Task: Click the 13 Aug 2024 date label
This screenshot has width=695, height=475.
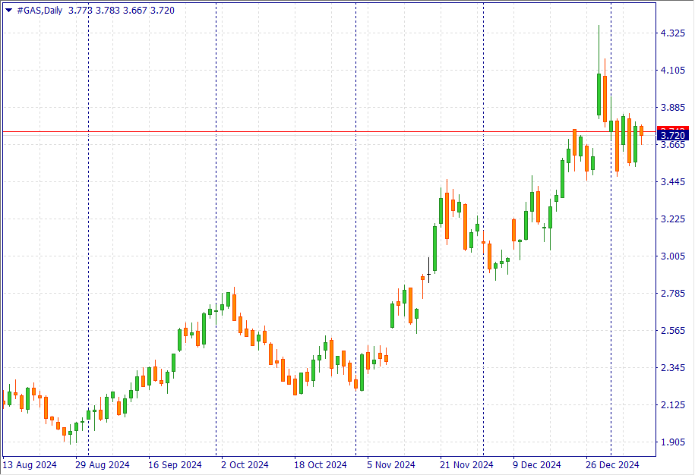Action: 30,464
